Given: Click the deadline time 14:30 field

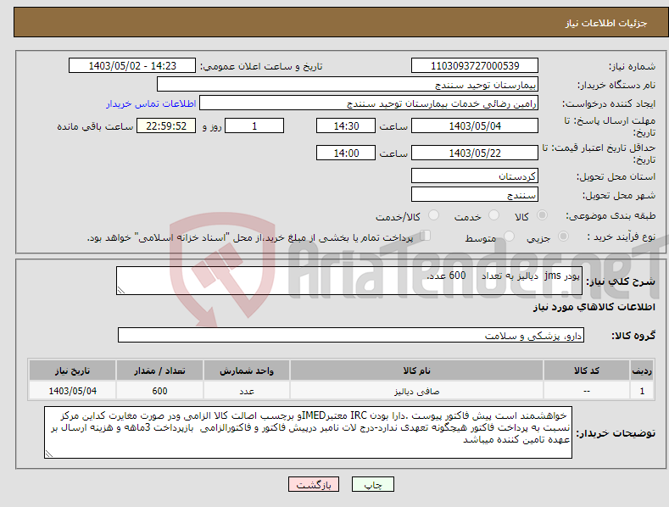Looking at the screenshot, I should coord(346,125).
